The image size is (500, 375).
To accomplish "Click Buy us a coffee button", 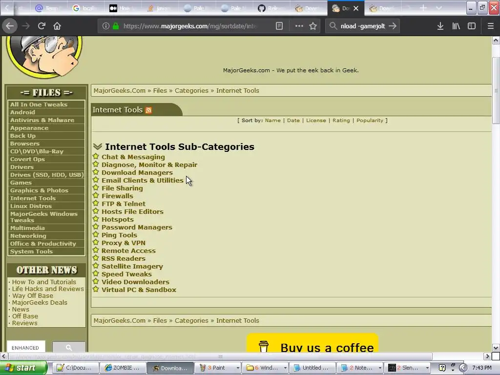I will pyautogui.click(x=312, y=344).
